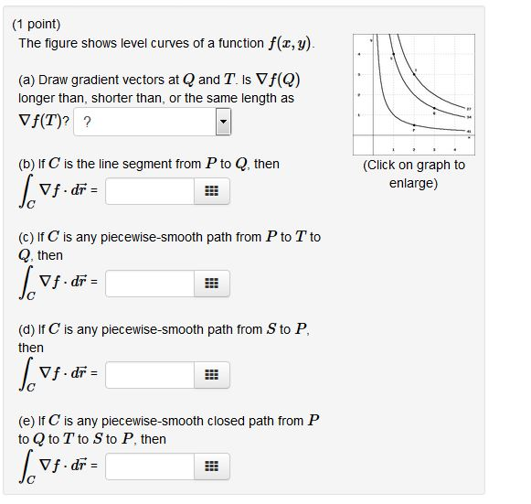531x504 pixels.
Task: Focus the answer box for S to P path
Action: coord(150,375)
